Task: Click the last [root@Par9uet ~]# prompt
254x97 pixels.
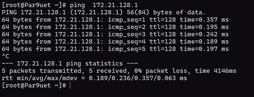Action: point(34,85)
